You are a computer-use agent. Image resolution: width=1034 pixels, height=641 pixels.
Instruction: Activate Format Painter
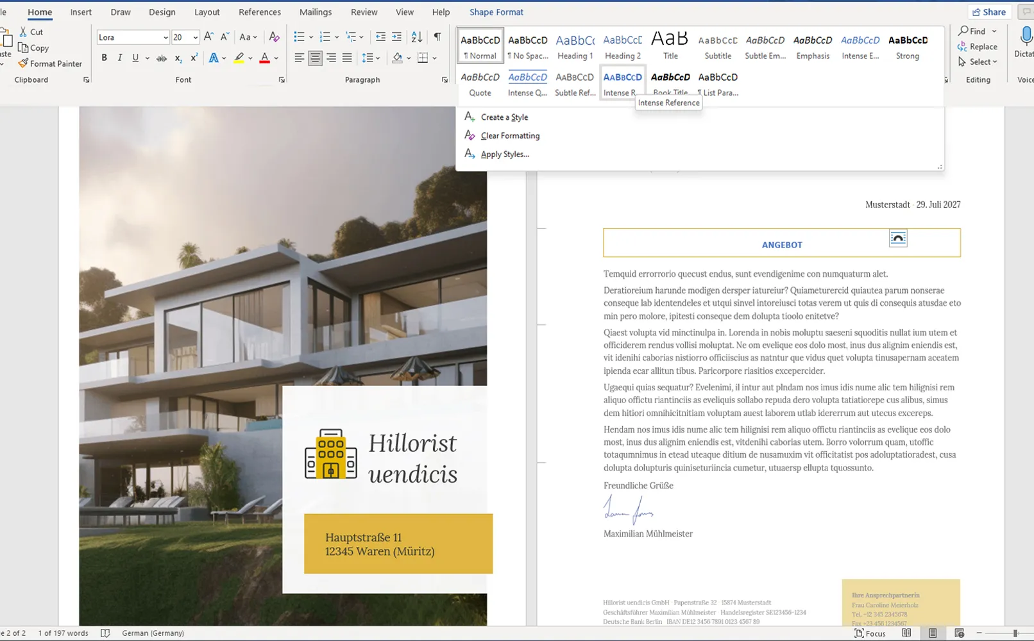pyautogui.click(x=50, y=63)
